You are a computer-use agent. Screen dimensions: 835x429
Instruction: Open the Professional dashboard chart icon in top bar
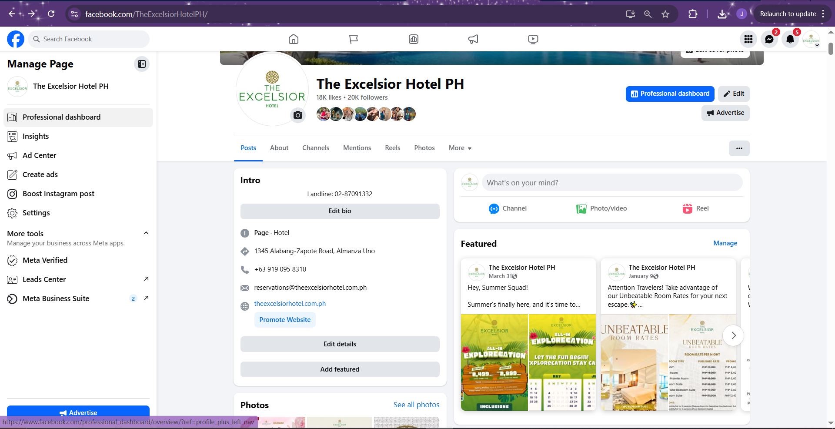point(413,39)
